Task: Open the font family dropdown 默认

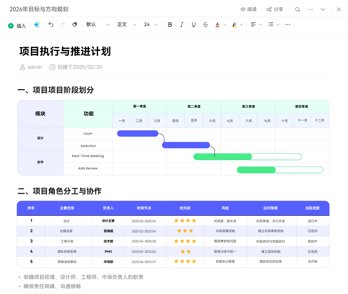Action: pyautogui.click(x=96, y=25)
